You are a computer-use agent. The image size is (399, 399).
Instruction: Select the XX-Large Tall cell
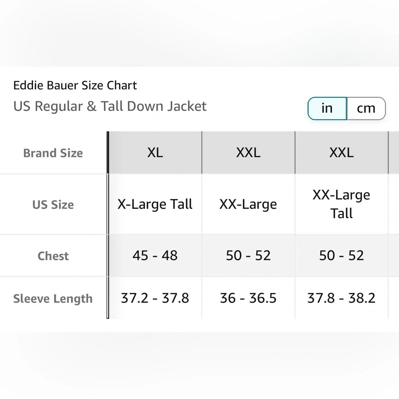341,204
